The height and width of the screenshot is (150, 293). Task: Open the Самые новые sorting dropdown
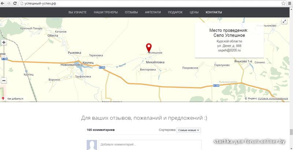point(189,130)
